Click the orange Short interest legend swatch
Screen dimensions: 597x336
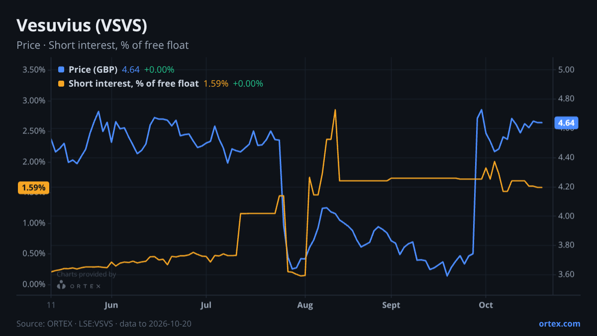point(62,84)
